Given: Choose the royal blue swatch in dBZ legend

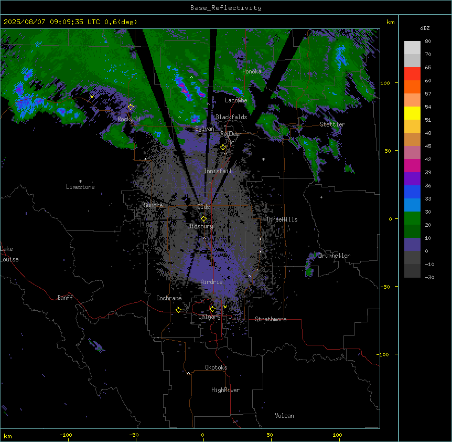Looking at the screenshot, I should [x=412, y=192].
